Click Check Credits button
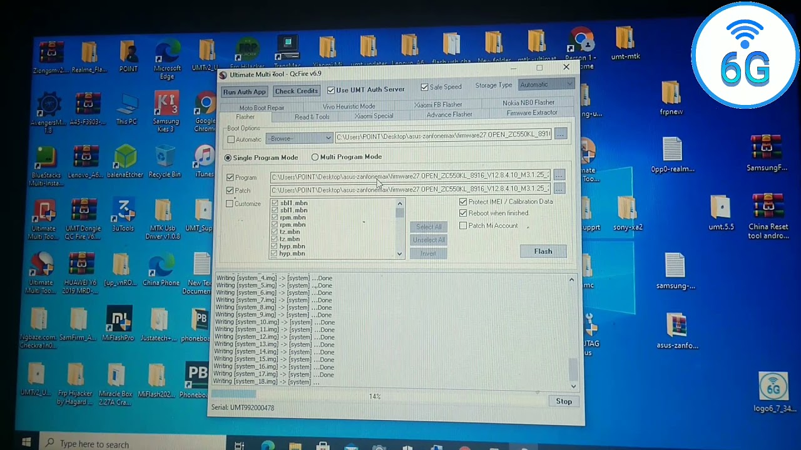Screen dimensions: 801x450 pyautogui.click(x=297, y=91)
